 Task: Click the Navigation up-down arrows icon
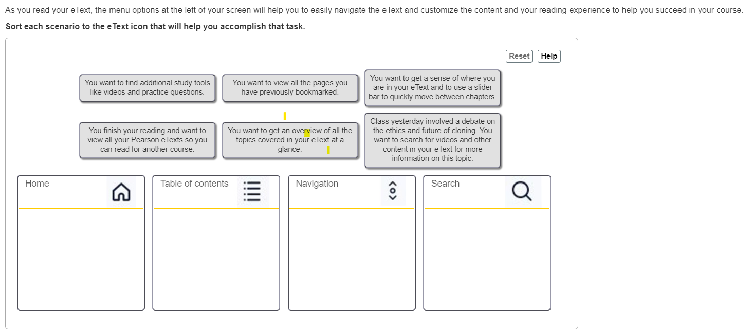tap(393, 191)
